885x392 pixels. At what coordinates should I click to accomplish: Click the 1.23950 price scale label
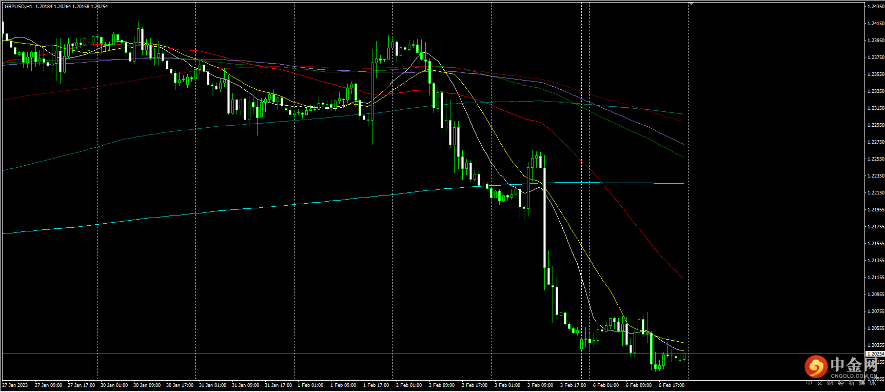click(x=875, y=41)
